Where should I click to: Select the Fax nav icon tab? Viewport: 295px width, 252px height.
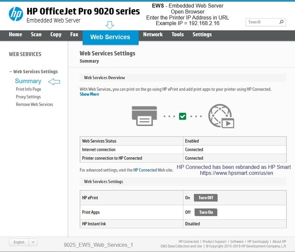point(74,34)
